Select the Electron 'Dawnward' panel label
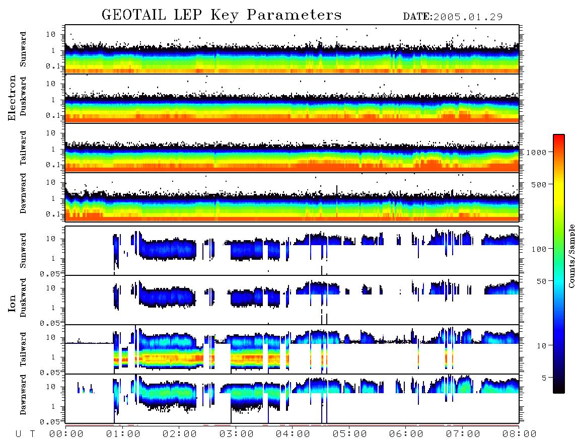 click(23, 193)
